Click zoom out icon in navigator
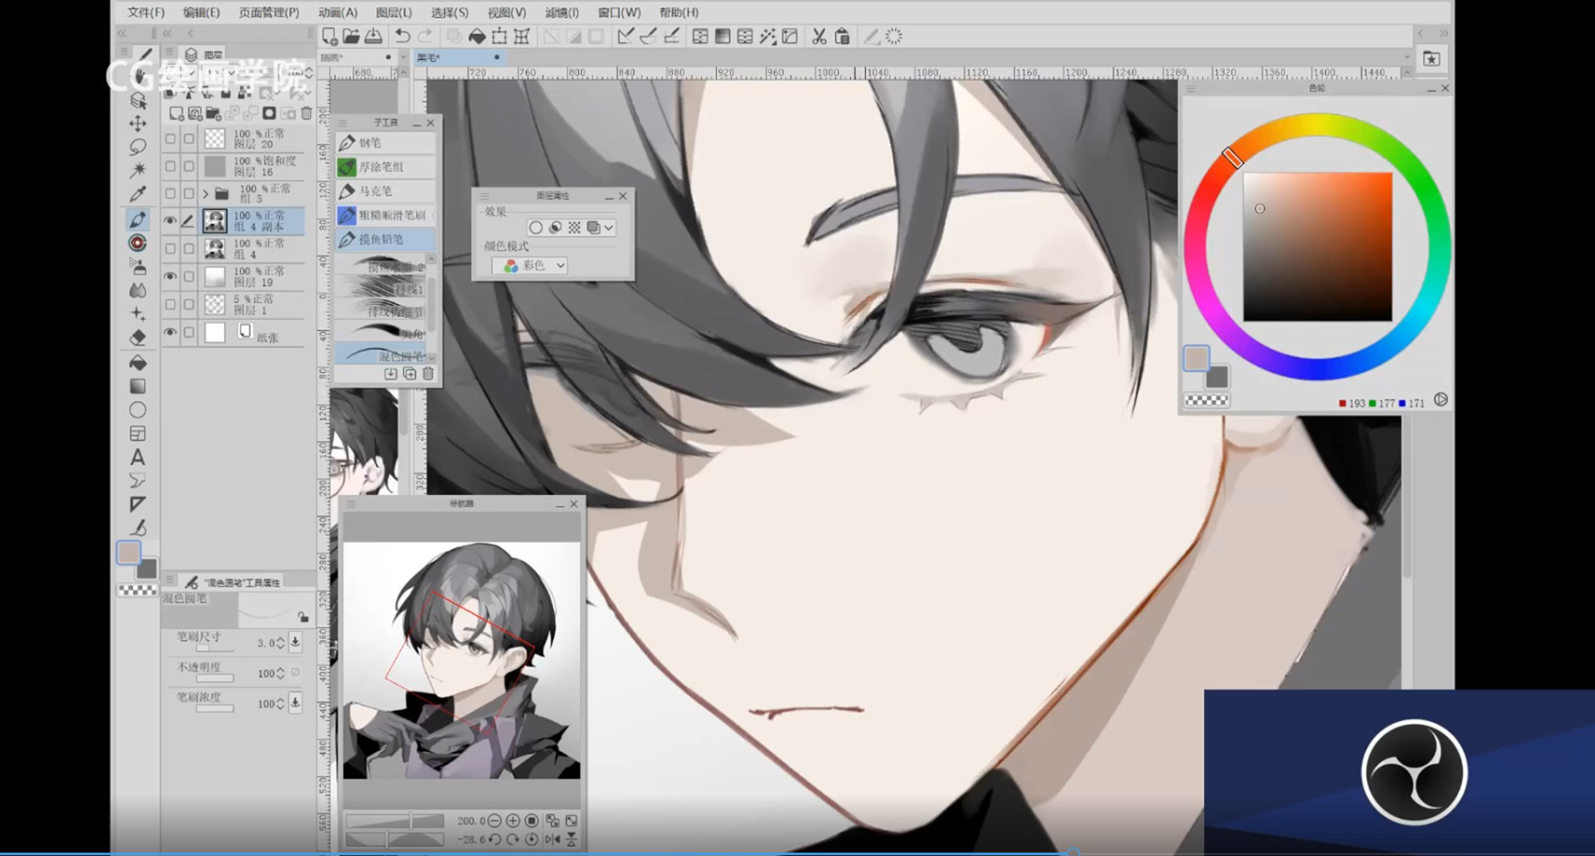Image resolution: width=1595 pixels, height=856 pixels. [495, 820]
